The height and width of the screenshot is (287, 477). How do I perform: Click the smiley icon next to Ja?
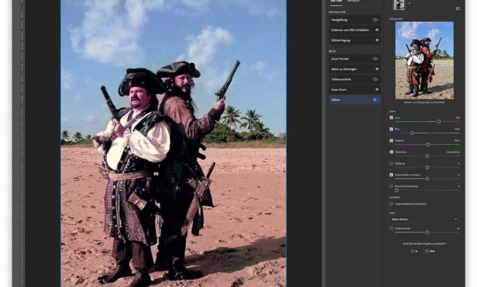412,251
